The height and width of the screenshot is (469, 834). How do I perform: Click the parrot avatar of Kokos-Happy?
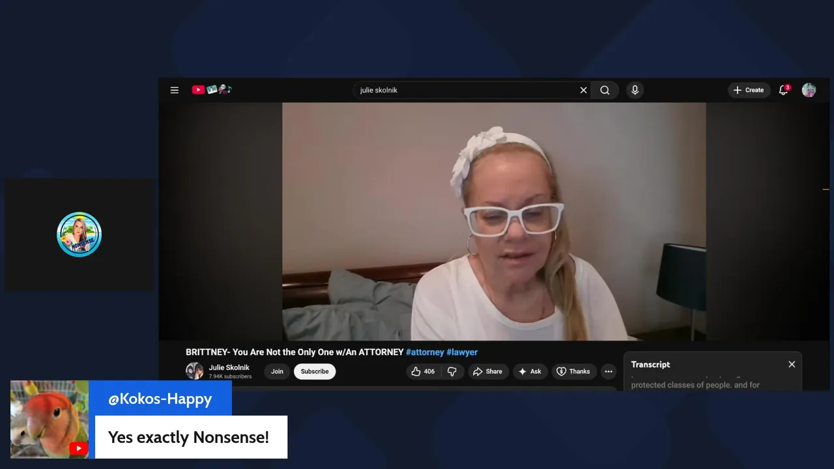click(50, 419)
